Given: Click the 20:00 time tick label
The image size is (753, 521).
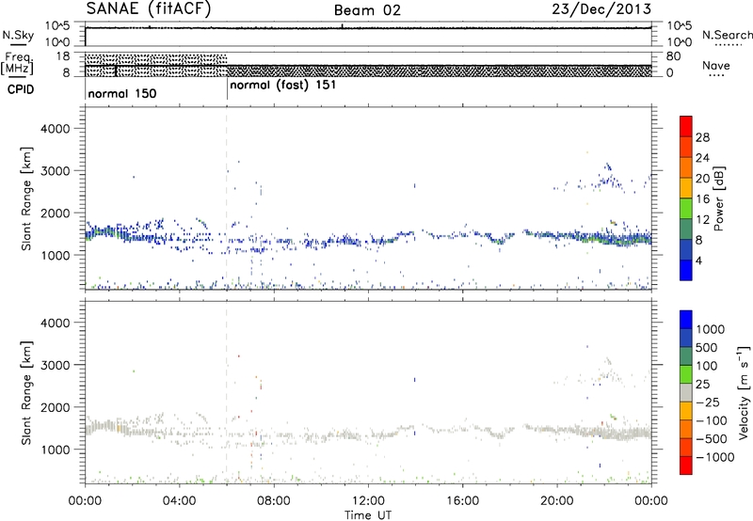Looking at the screenshot, I should coord(557,501).
